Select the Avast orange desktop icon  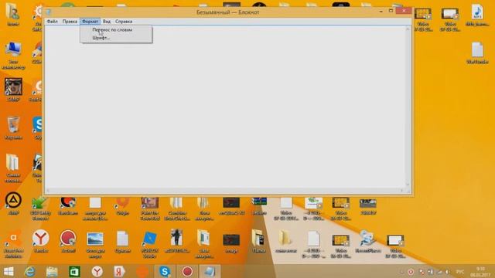click(13, 244)
